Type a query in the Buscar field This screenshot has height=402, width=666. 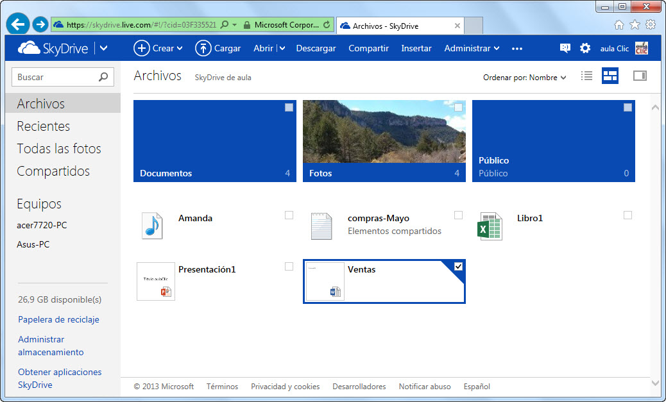(58, 76)
